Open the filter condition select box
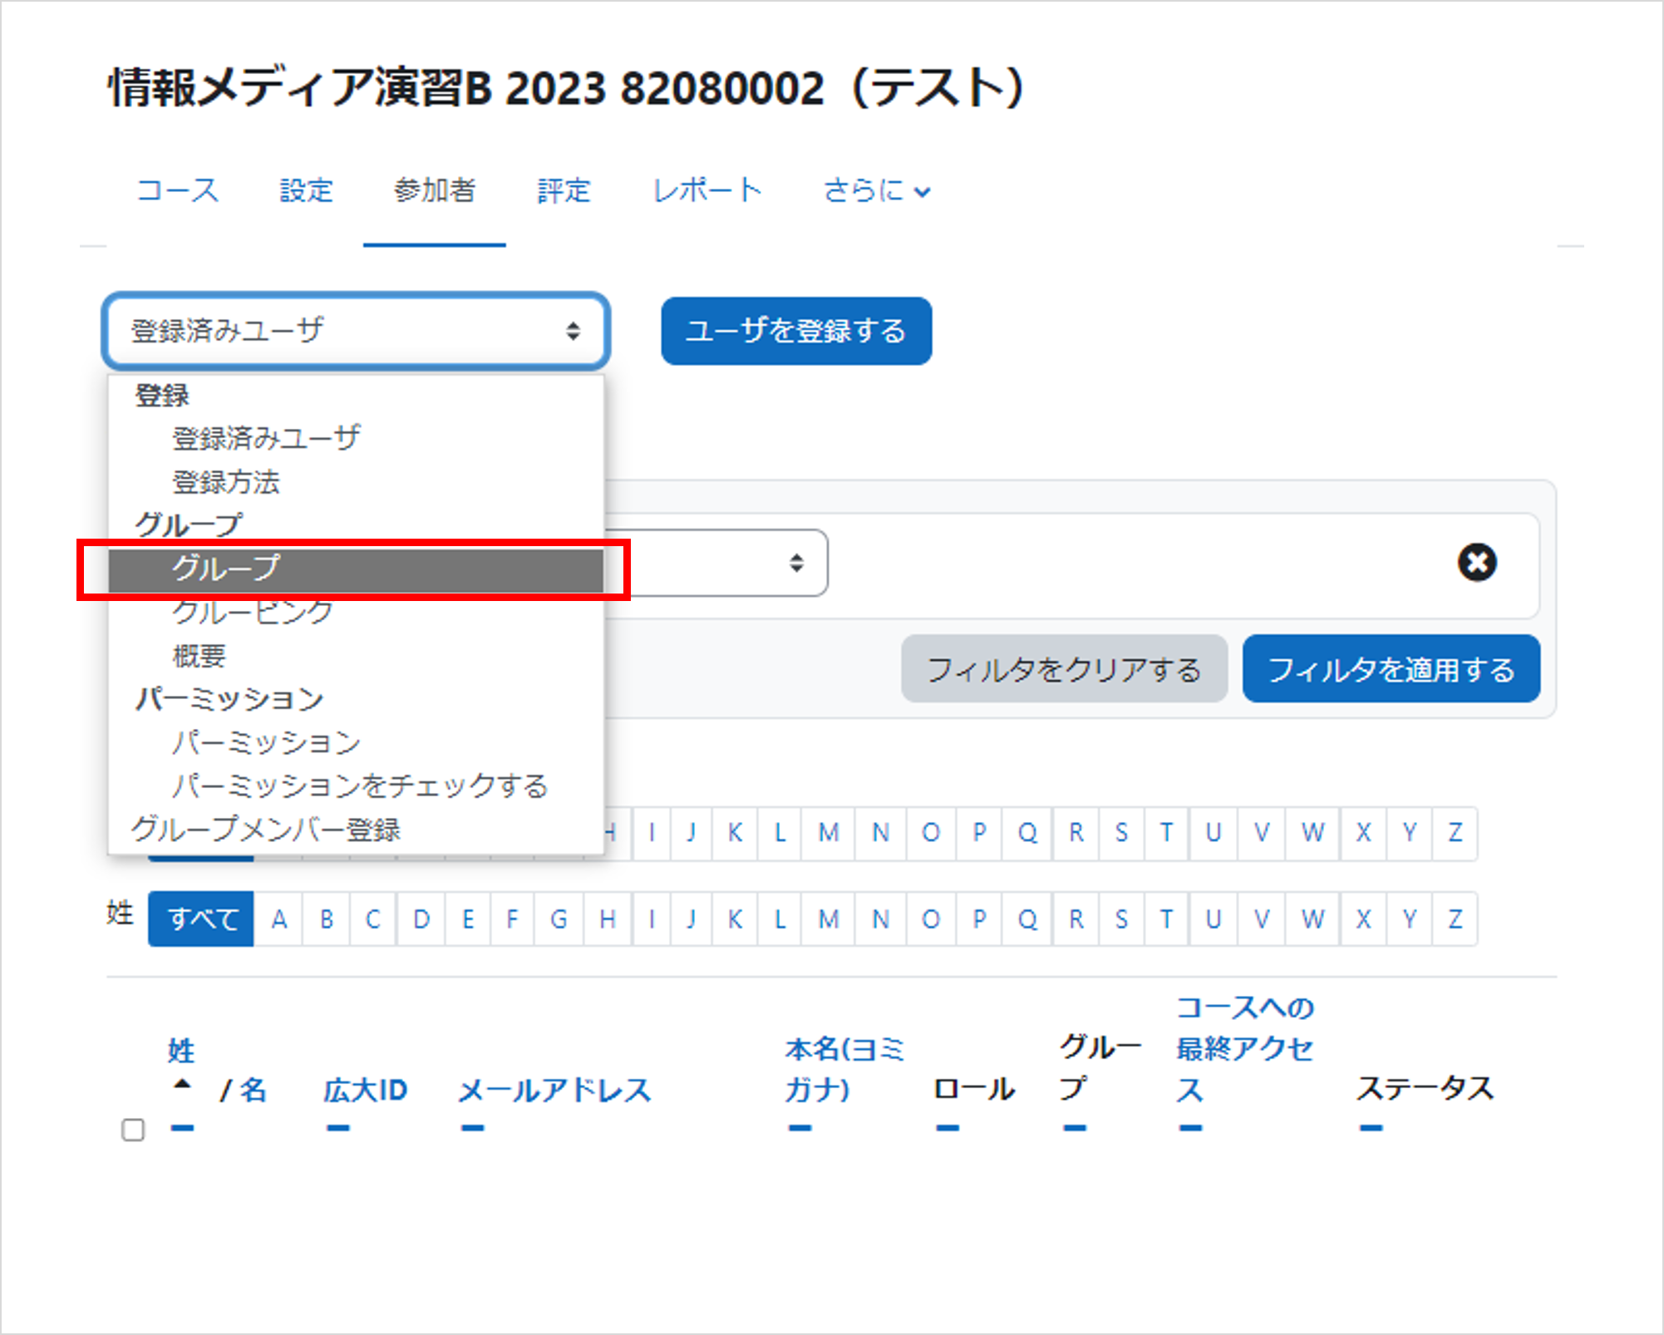This screenshot has width=1664, height=1335. 717,563
